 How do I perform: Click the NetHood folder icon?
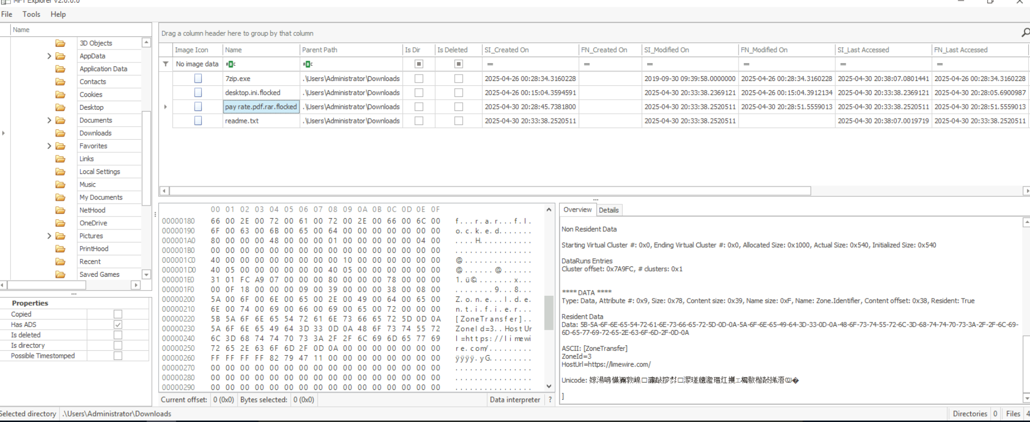point(60,210)
